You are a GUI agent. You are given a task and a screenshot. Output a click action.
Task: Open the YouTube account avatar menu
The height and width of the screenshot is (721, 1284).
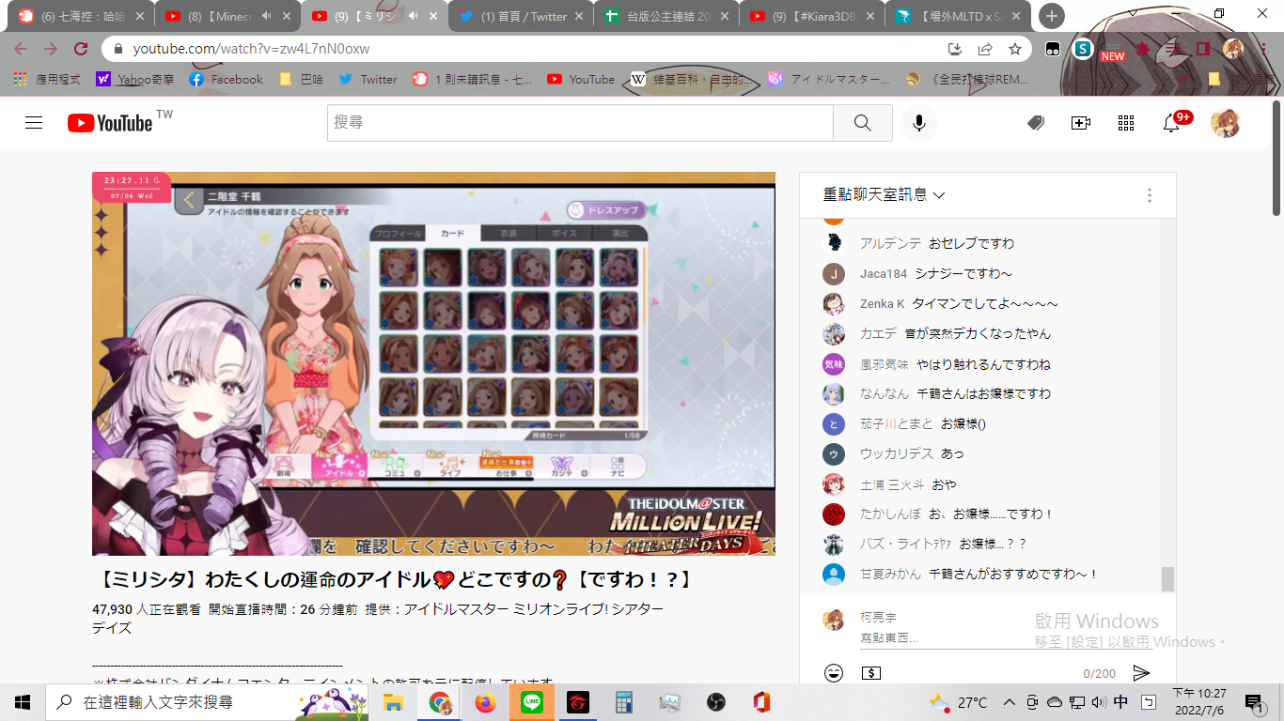pyautogui.click(x=1225, y=123)
